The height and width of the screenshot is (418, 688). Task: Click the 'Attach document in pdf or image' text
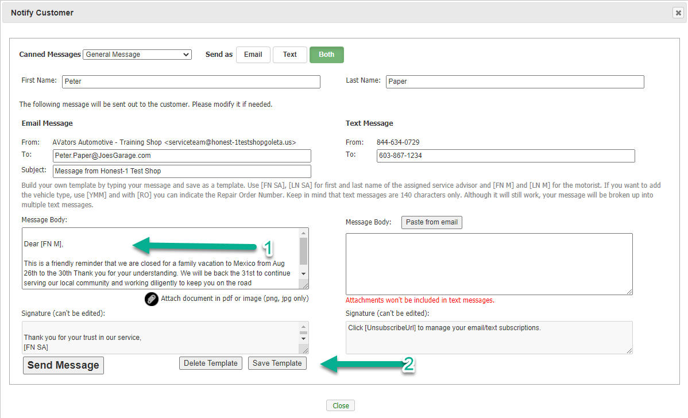click(235, 299)
